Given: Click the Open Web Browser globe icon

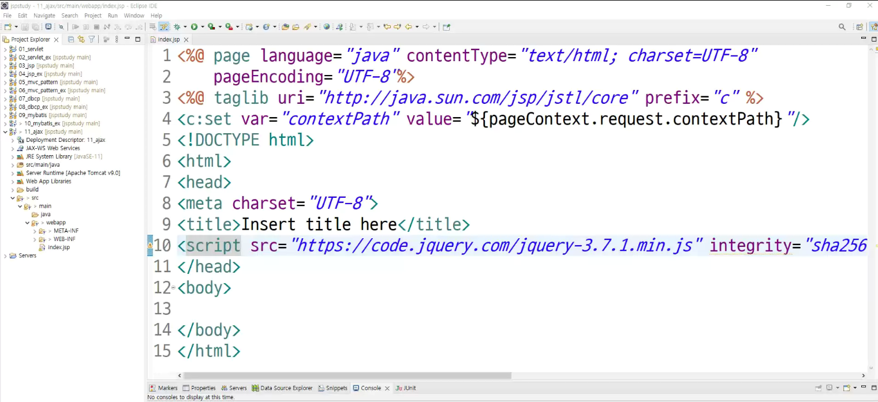Looking at the screenshot, I should click(326, 27).
